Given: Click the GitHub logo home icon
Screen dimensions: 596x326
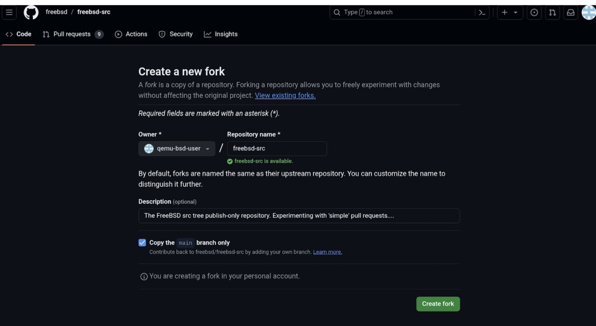Looking at the screenshot, I should coord(31,12).
